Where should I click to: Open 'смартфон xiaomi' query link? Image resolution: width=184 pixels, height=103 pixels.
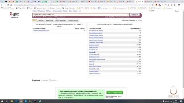click(x=94, y=45)
